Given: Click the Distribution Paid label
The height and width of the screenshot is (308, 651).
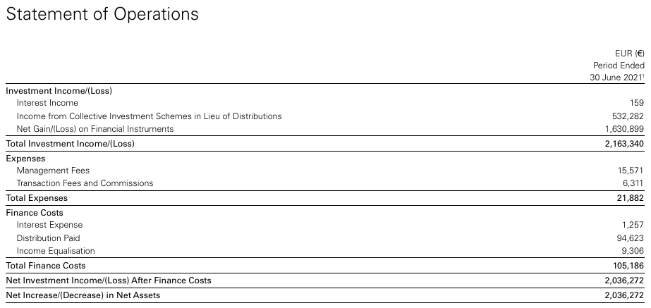Looking at the screenshot, I should [x=48, y=238].
